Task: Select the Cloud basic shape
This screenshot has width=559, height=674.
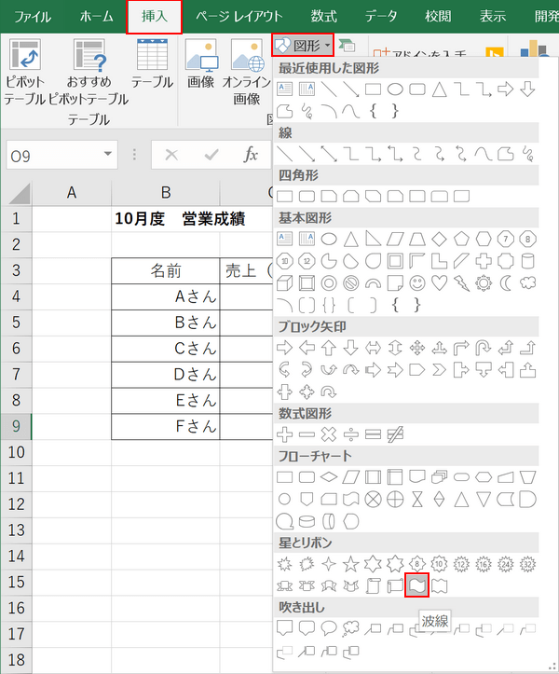Action: (527, 282)
